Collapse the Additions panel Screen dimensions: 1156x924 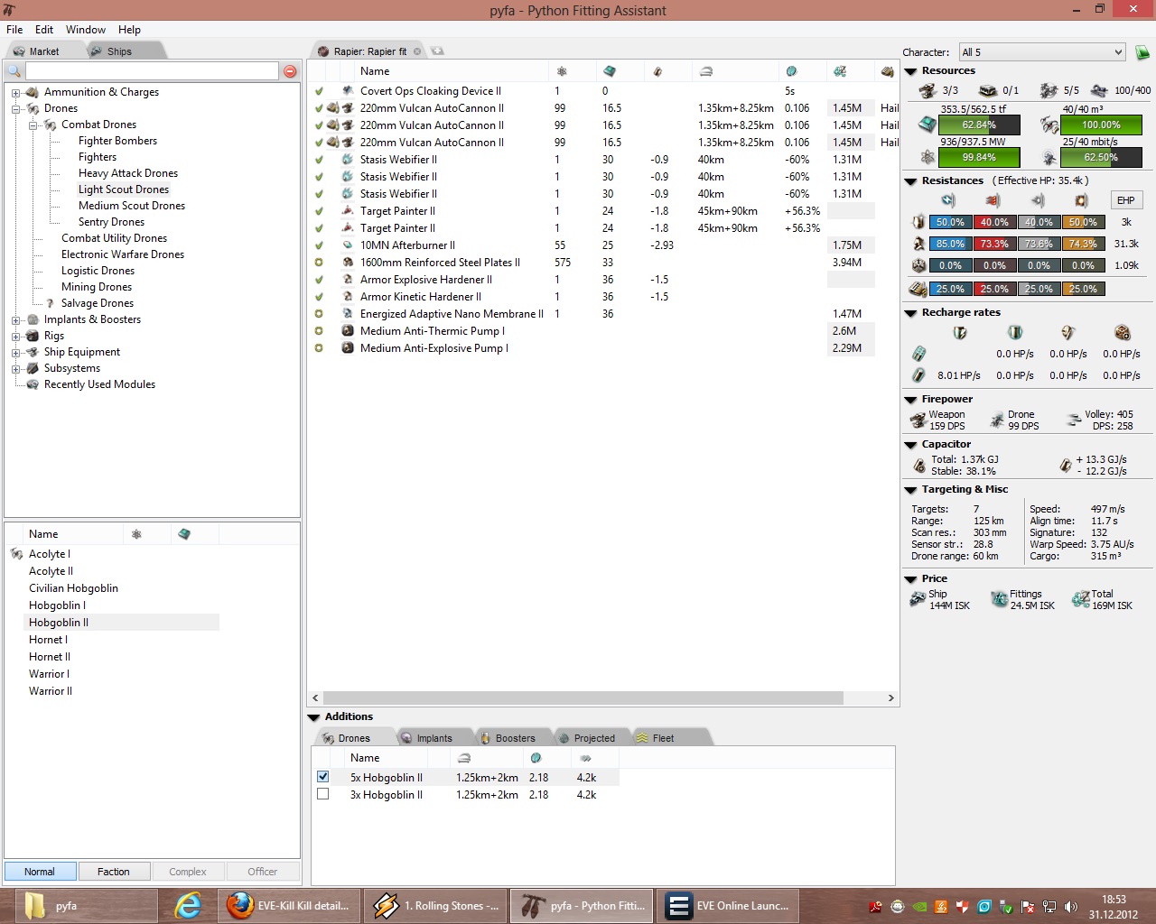point(313,717)
